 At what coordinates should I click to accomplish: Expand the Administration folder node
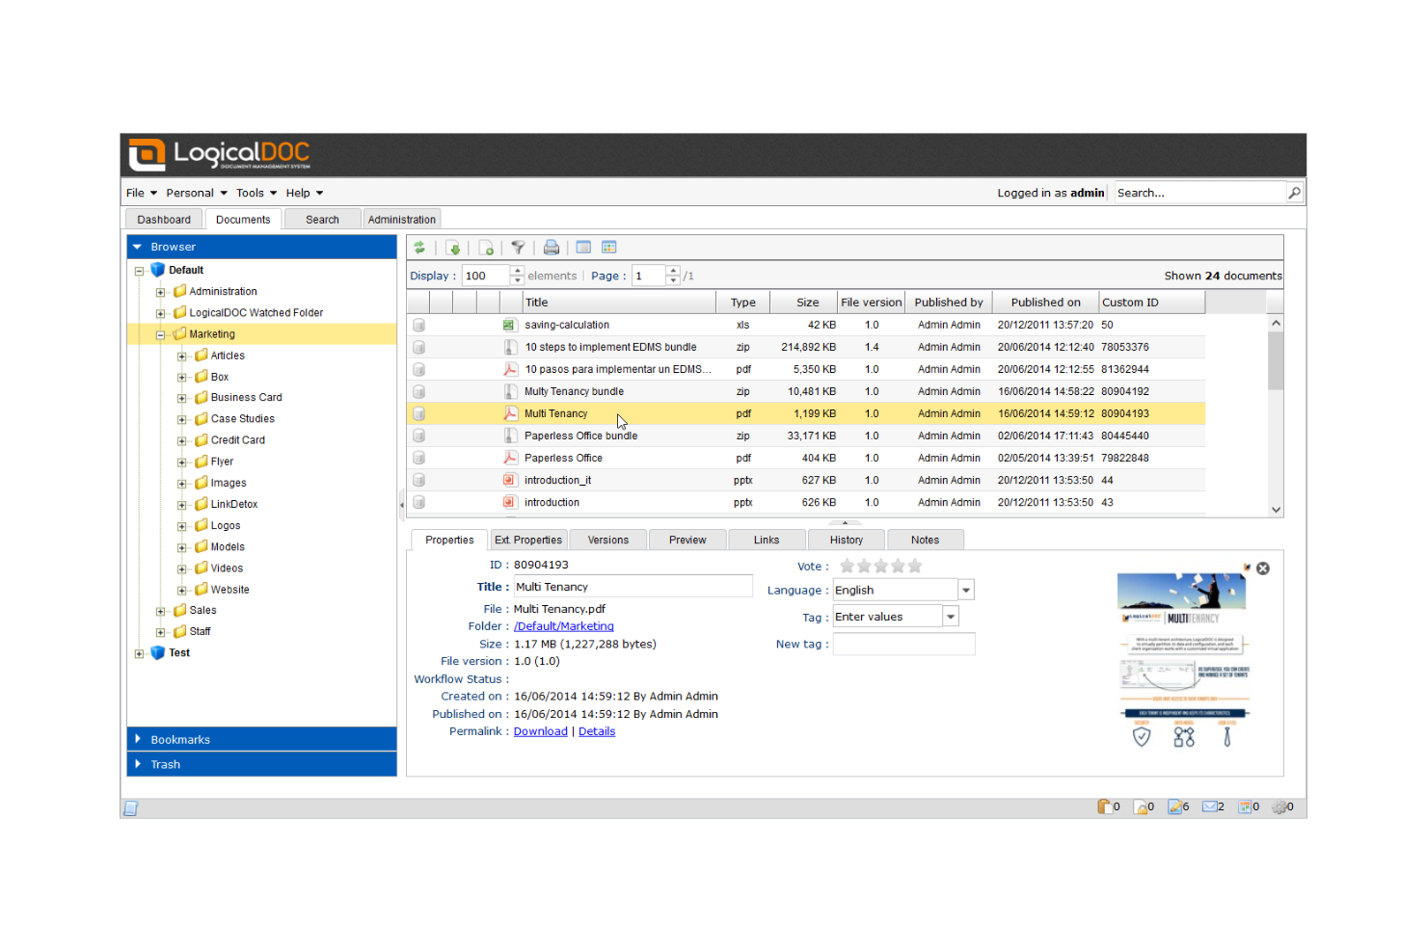[x=160, y=292]
